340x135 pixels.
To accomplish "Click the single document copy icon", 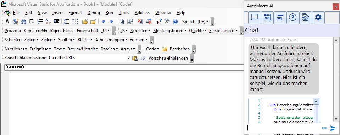I will [x=122, y=22].
